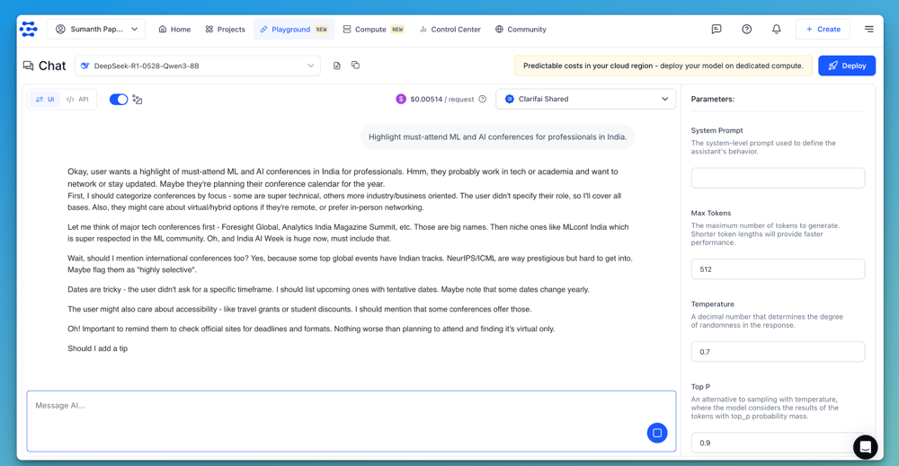The width and height of the screenshot is (899, 466).
Task: Switch to API view mode
Action: pos(78,100)
